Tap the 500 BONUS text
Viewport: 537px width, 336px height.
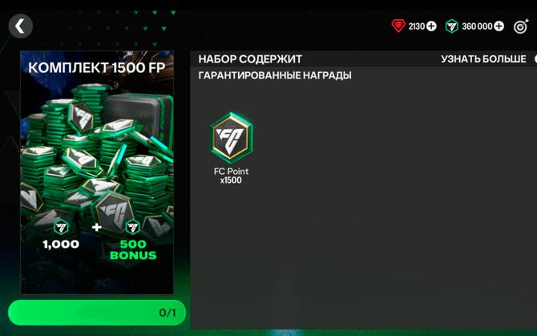pos(133,249)
